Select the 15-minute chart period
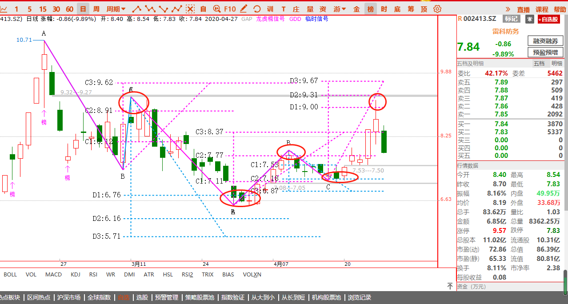Image resolution: width=568 pixels, height=304 pixels. [x=43, y=8]
